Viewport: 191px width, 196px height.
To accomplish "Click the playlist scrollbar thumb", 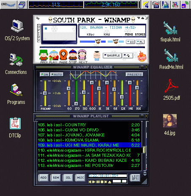I will [145, 150].
